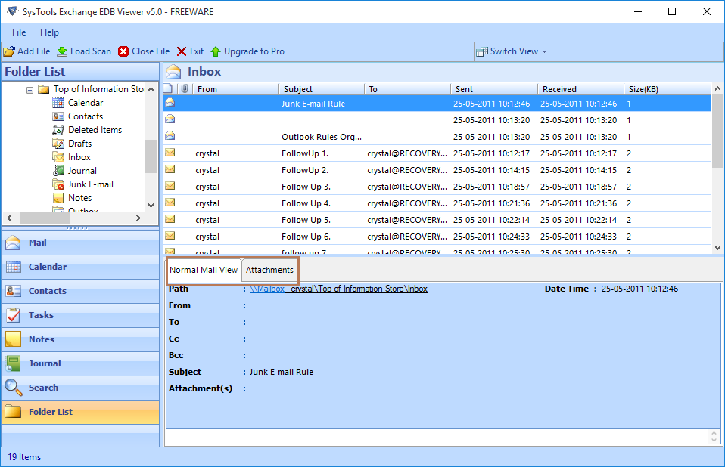Screen dimensions: 725x467
Task: Click the Add File toolbar icon
Action: click(9, 51)
